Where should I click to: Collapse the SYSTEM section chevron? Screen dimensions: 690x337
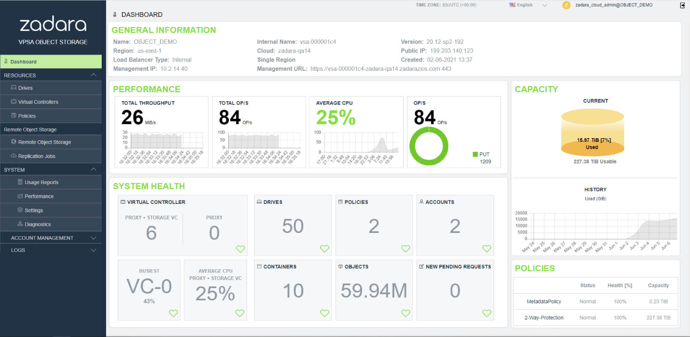click(93, 169)
